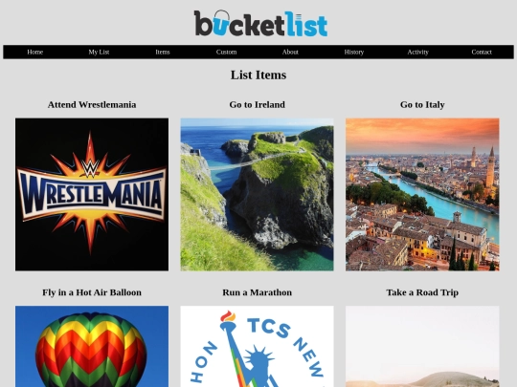Open the Contact page
The height and width of the screenshot is (387, 517).
482,52
